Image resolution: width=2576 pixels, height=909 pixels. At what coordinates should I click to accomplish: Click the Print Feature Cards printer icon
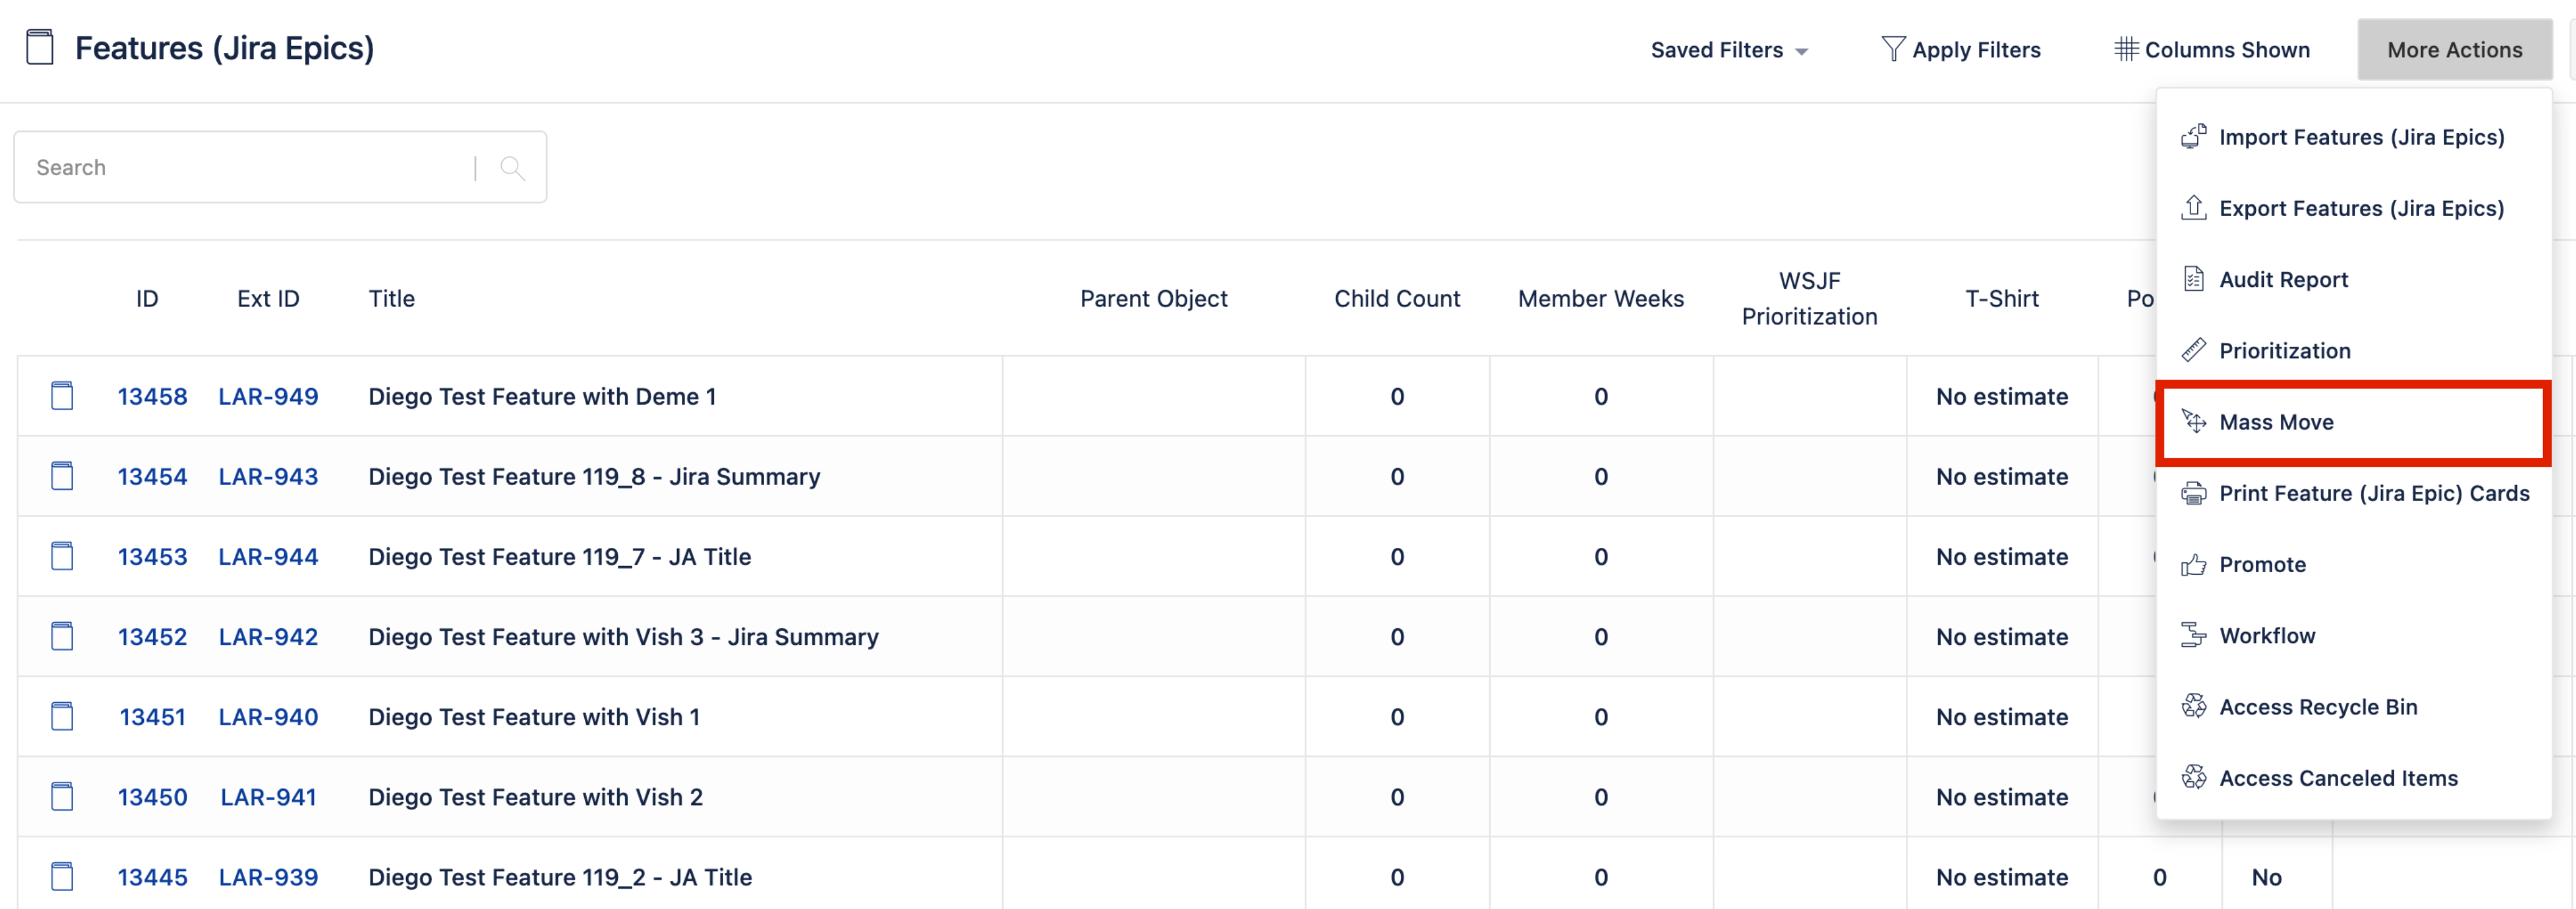(x=2193, y=493)
